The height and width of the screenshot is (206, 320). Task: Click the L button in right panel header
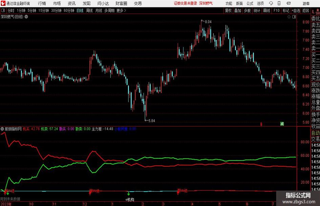pos(313,12)
